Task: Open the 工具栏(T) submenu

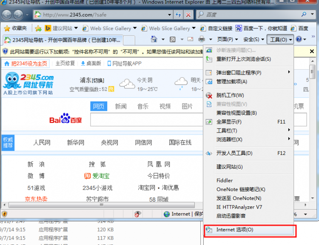Action: point(249,130)
